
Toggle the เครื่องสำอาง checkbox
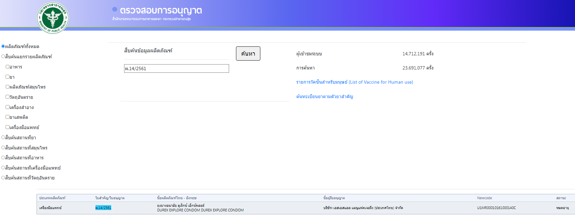point(8,107)
